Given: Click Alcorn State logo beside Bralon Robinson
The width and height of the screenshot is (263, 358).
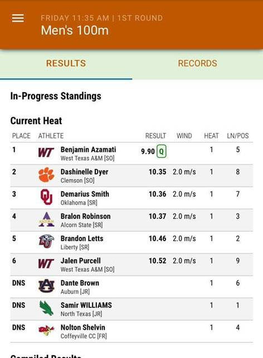Looking at the screenshot, I should [x=46, y=219].
